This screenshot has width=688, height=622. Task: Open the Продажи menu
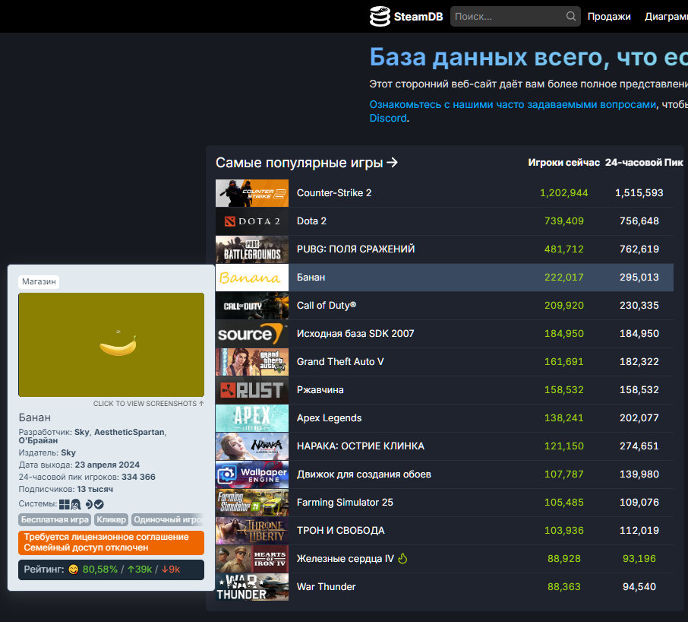click(x=608, y=16)
